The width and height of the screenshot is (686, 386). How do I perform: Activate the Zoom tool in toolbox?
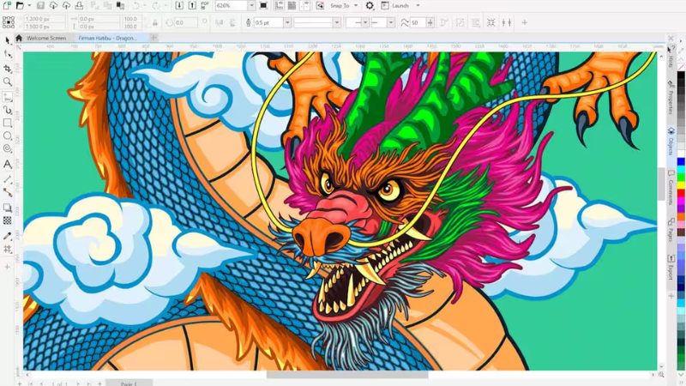(x=8, y=81)
